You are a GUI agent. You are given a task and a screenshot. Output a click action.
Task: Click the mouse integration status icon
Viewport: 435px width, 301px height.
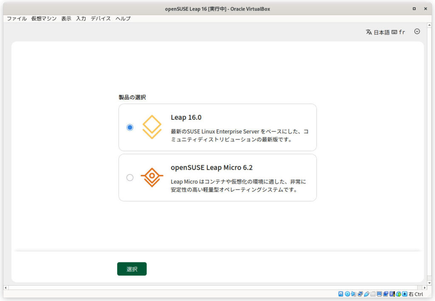[x=398, y=294]
